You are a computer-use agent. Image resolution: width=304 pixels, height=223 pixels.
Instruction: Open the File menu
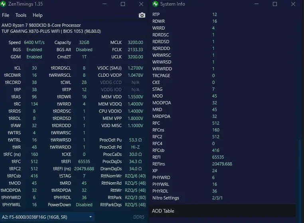point(6,15)
